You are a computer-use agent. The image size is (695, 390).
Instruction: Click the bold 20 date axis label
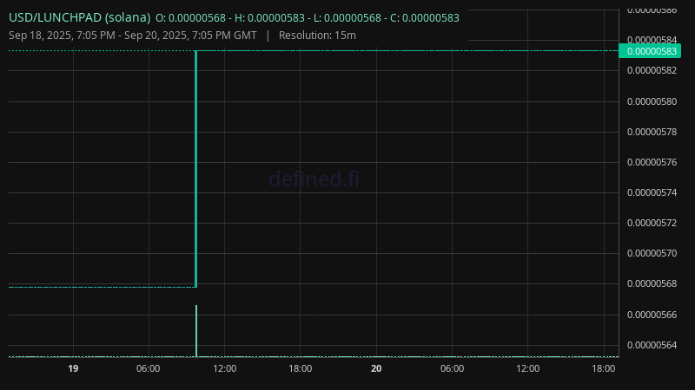[x=376, y=368]
